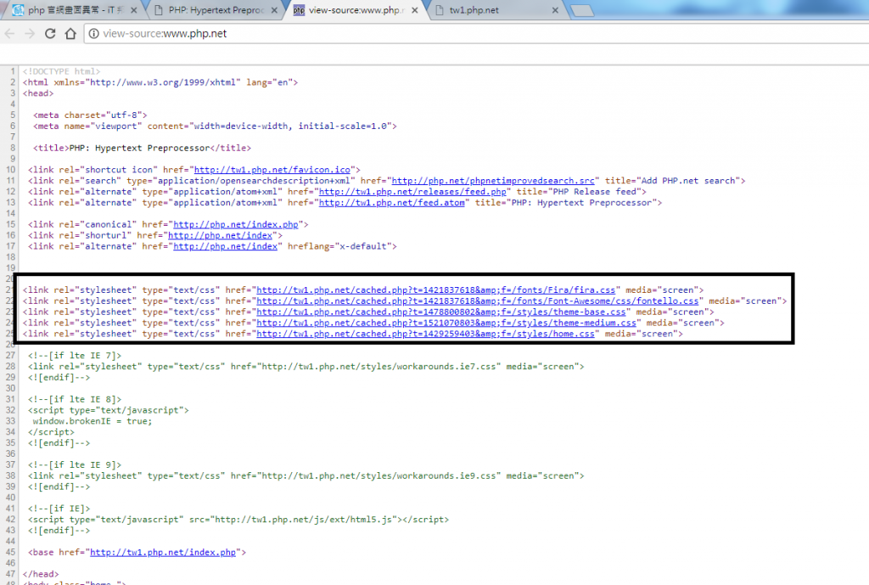Screen dimensions: 869x585
Task: Click the [if lte IE 8] comment
Action: (x=75, y=399)
